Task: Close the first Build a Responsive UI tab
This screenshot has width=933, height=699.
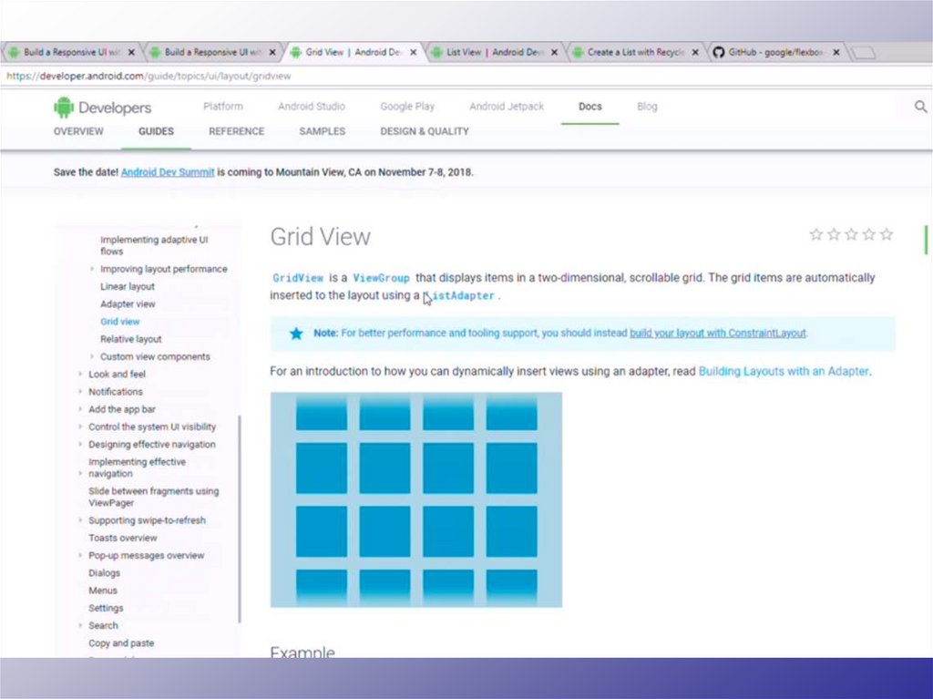Action: pos(131,52)
